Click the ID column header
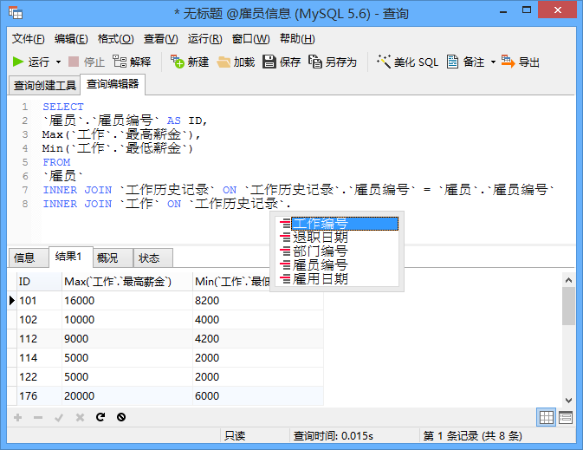This screenshot has height=450, width=583. [x=39, y=282]
